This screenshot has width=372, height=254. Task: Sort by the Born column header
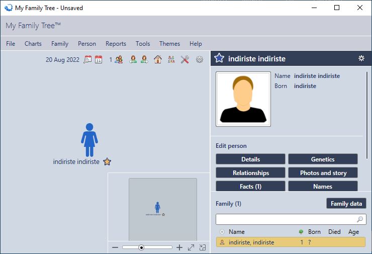(314, 232)
